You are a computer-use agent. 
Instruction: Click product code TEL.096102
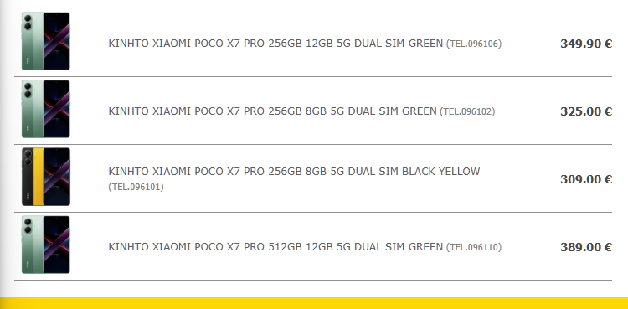467,111
